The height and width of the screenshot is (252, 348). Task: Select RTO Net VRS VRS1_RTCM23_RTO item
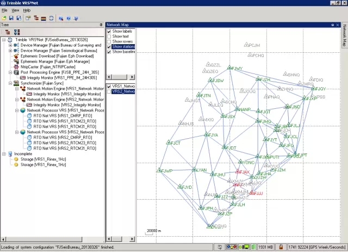[65, 121]
